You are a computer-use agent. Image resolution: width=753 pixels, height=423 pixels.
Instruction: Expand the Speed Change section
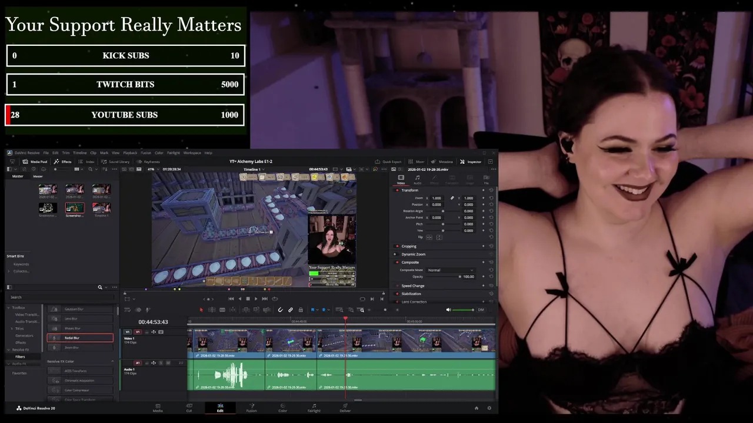(x=413, y=286)
